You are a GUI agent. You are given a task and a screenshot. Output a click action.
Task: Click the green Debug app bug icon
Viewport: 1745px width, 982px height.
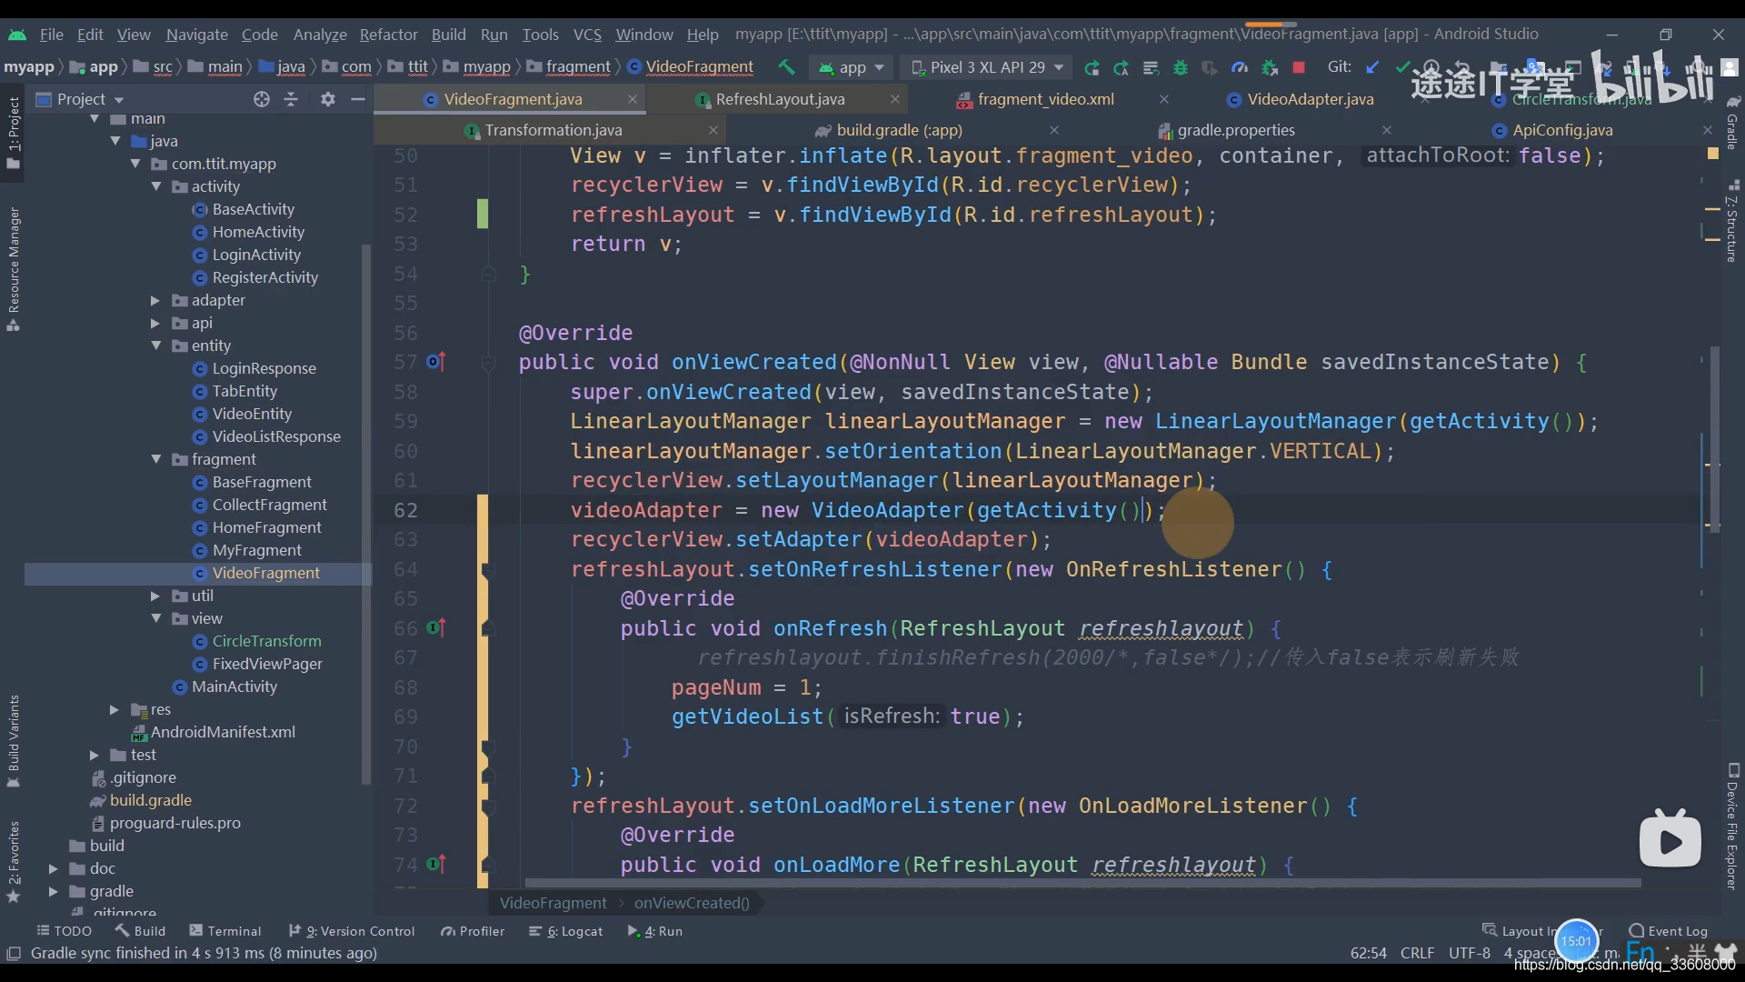(x=1181, y=67)
